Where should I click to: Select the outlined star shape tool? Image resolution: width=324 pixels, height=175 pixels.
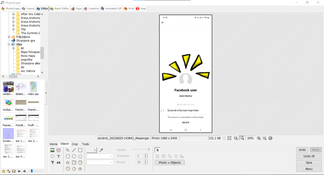[68, 162]
